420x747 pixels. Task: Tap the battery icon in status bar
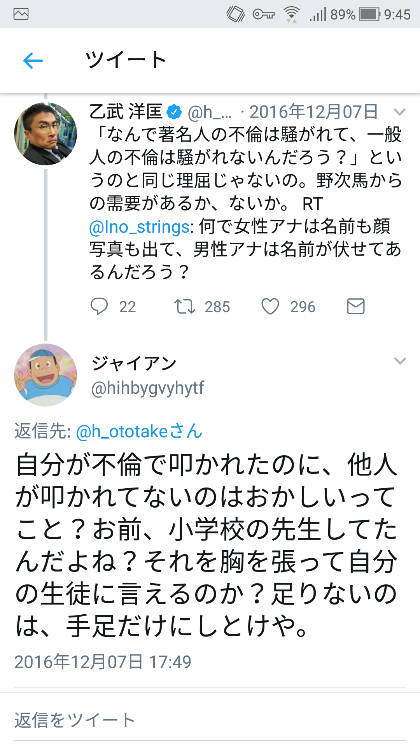(x=369, y=14)
